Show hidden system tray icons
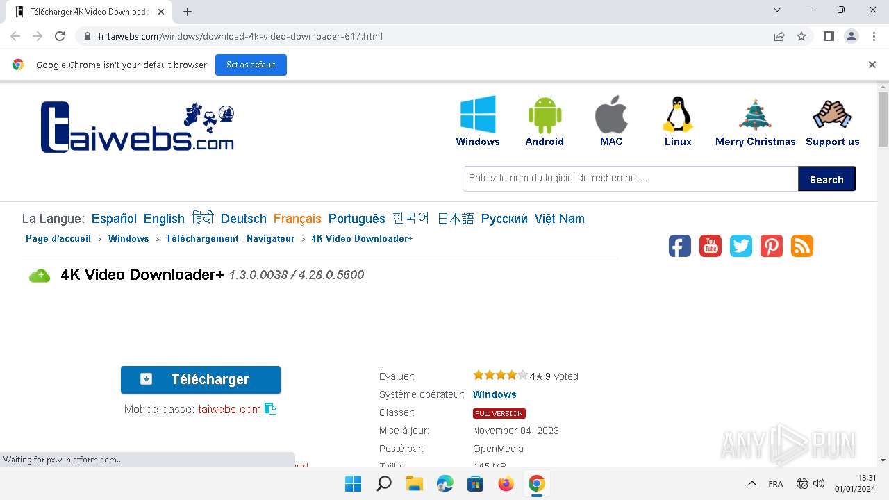 [x=751, y=483]
